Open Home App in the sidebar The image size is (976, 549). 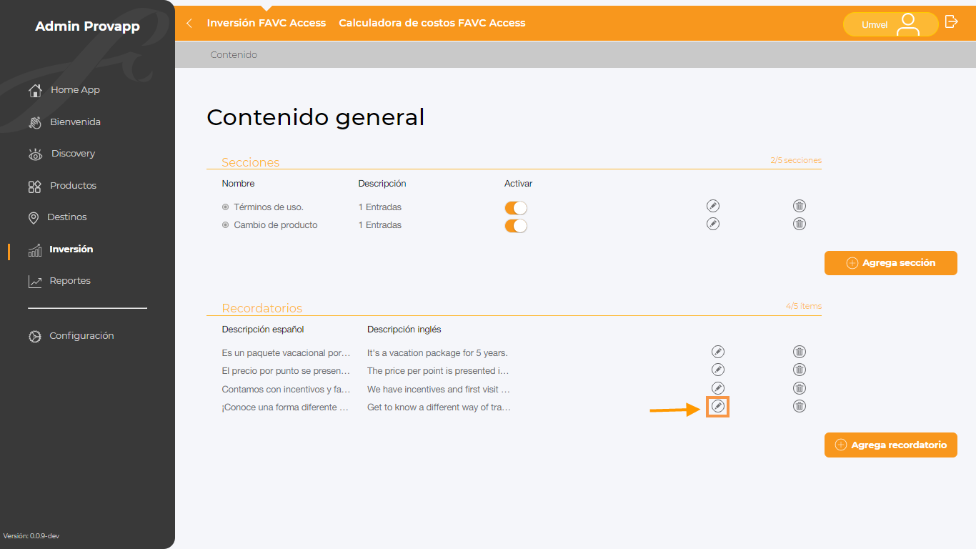(x=64, y=90)
